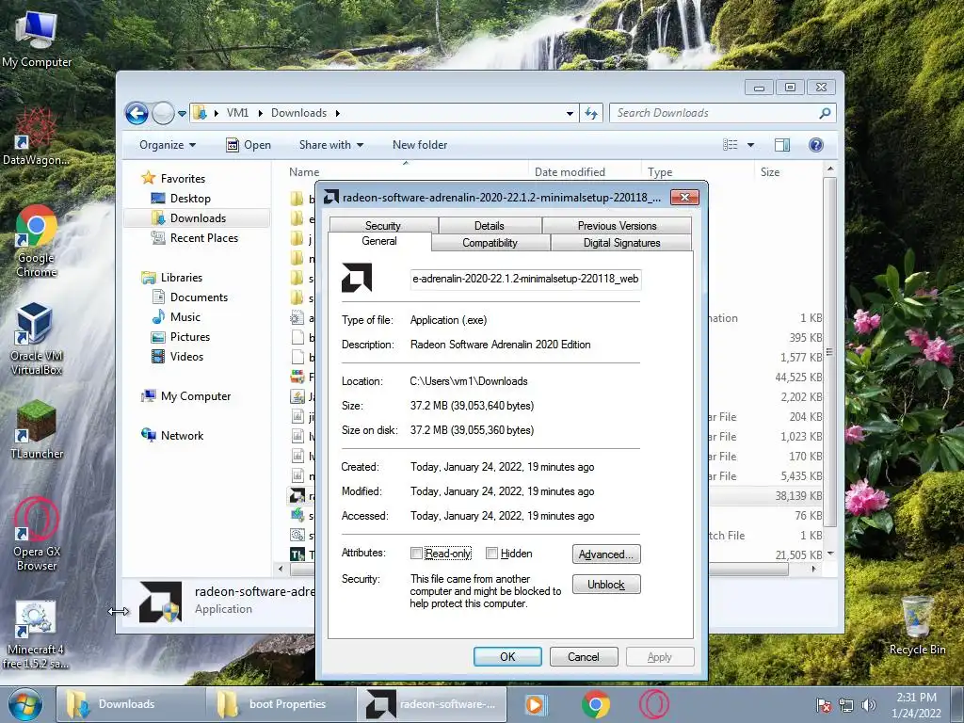This screenshot has width=964, height=723.
Task: Open Chrome from the taskbar
Action: coord(595,704)
